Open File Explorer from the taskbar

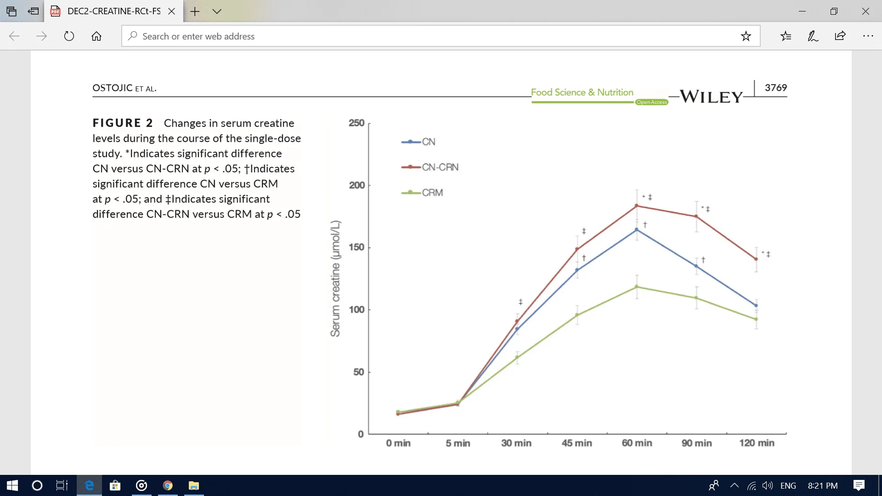tap(194, 485)
